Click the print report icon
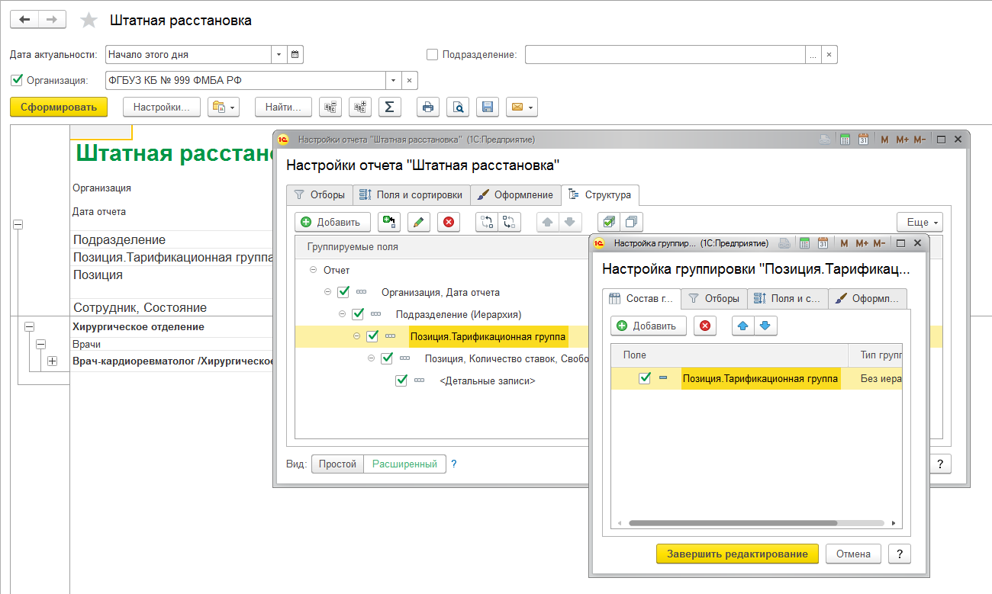992x594 pixels. (428, 107)
